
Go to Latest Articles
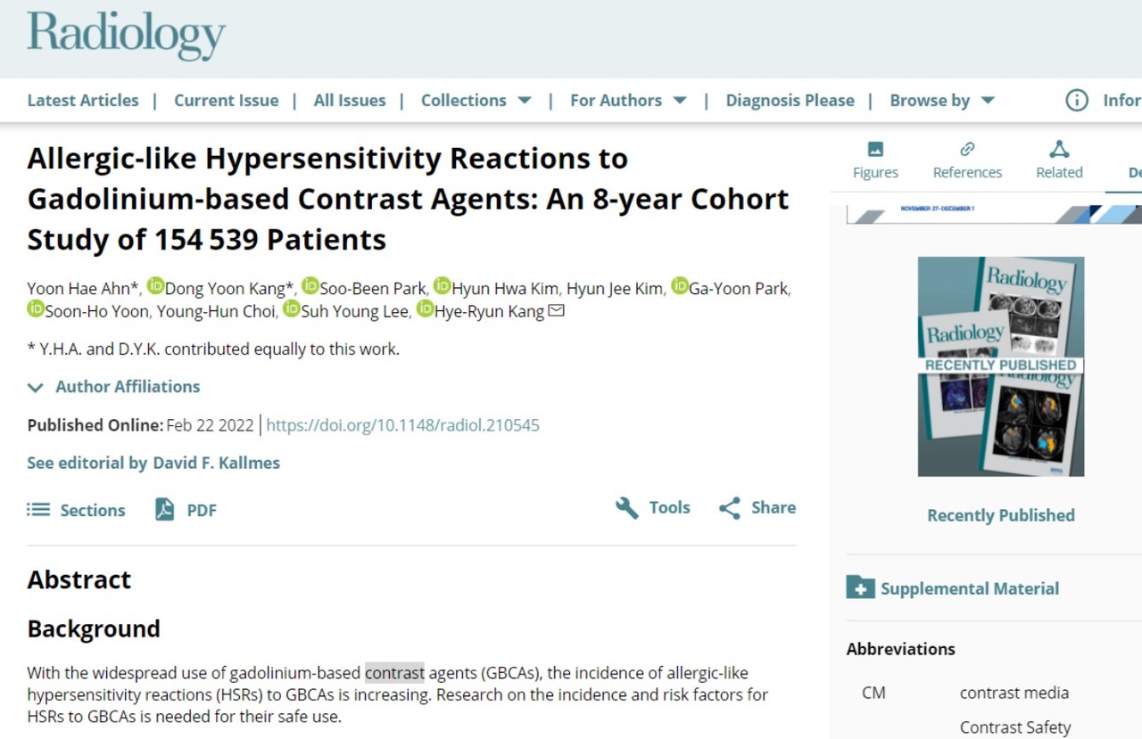(83, 101)
